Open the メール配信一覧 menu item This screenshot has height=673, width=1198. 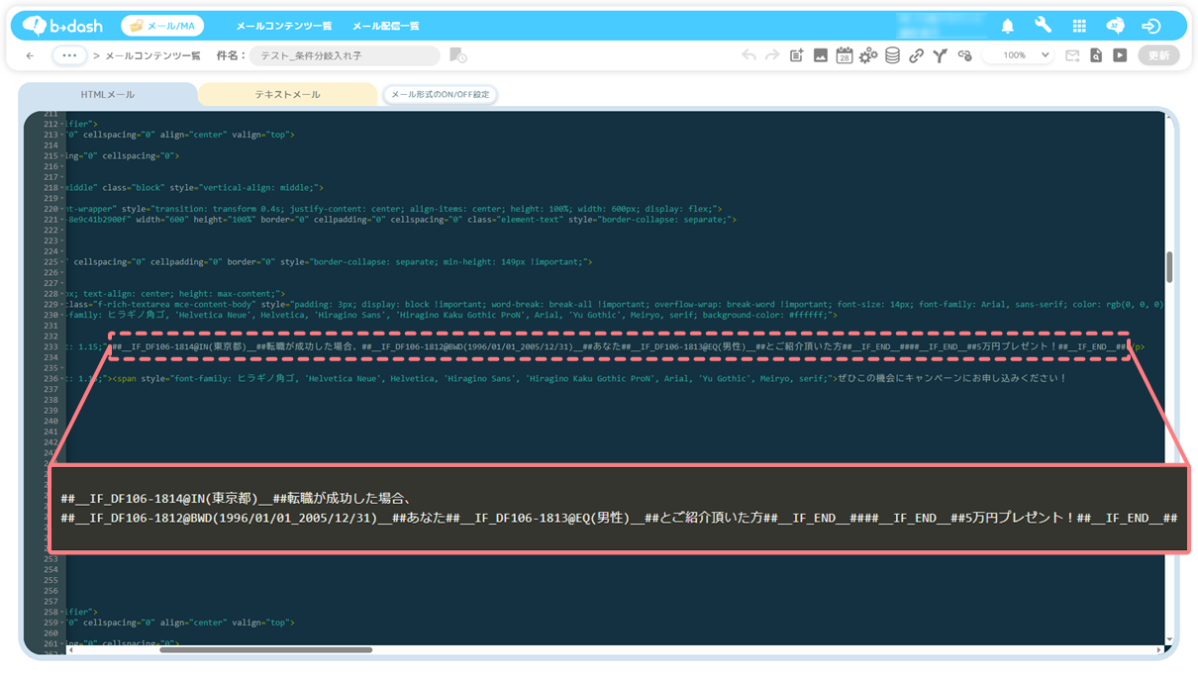point(386,26)
